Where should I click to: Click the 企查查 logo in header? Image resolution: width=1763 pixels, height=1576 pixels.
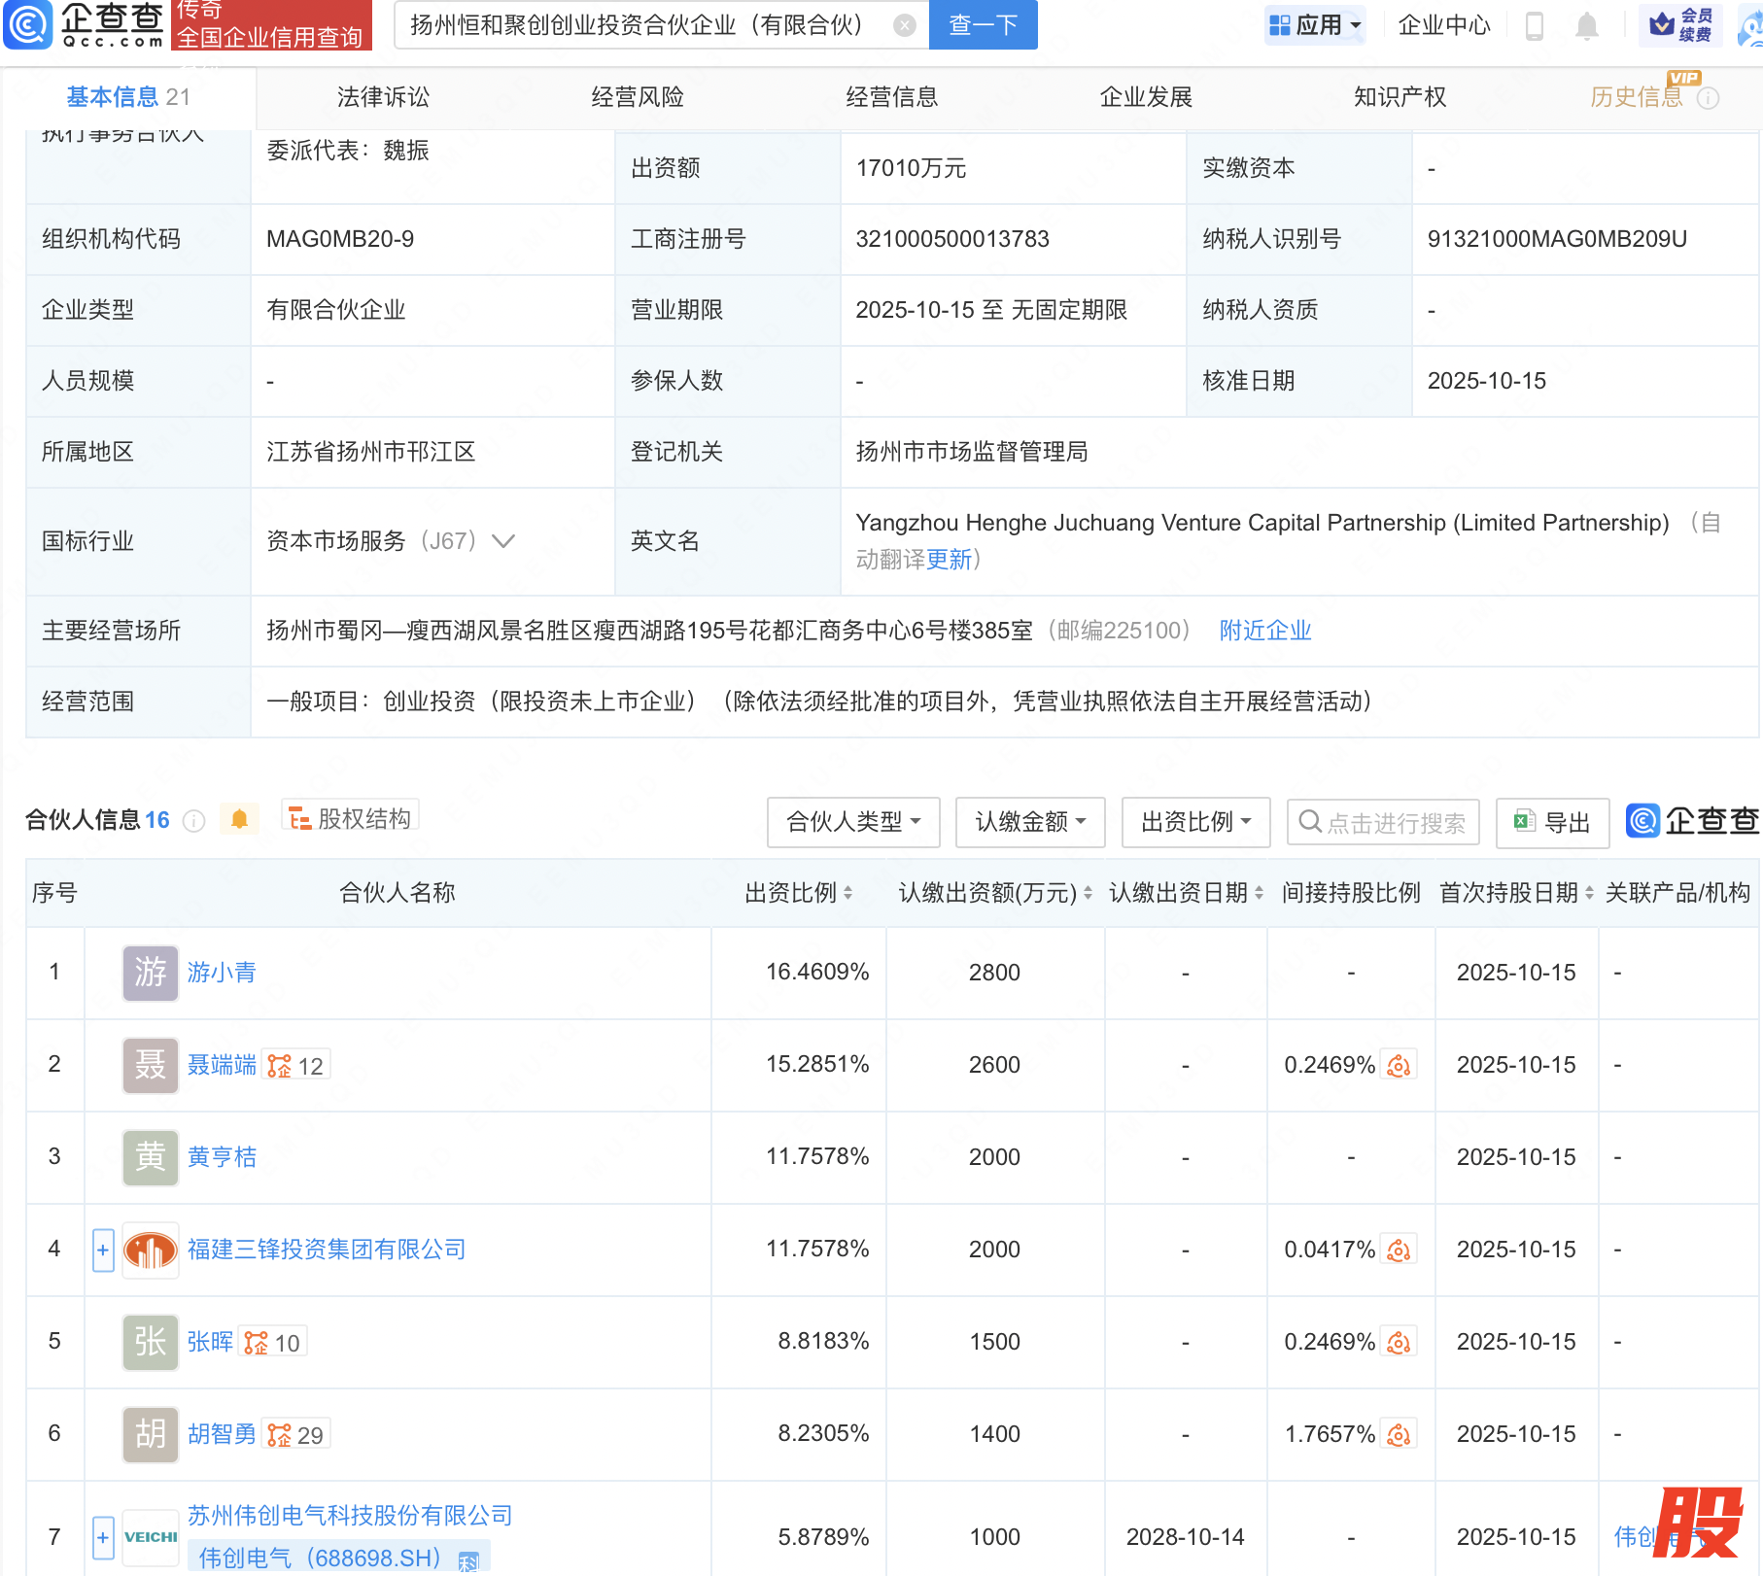point(85,25)
